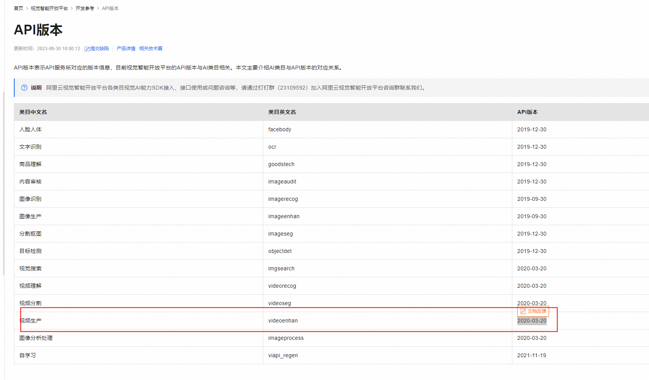This screenshot has width=649, height=380.
Task: Click the imageprocess cell
Action: 388,338
